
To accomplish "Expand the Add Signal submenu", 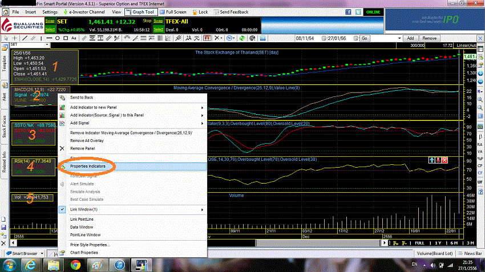I will 132,123.
